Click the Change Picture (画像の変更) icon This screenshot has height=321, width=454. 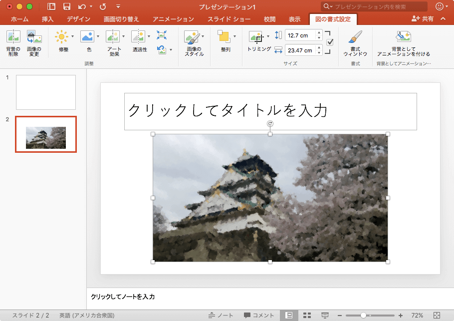pyautogui.click(x=34, y=37)
